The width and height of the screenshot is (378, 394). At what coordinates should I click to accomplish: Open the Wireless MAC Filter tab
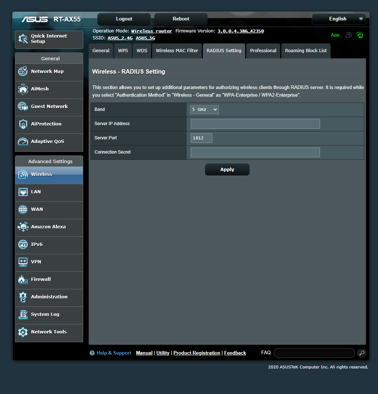click(177, 51)
